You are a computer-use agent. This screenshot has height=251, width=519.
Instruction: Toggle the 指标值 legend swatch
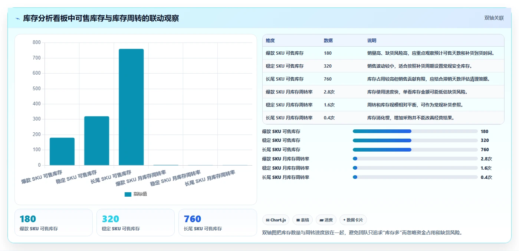click(x=128, y=194)
